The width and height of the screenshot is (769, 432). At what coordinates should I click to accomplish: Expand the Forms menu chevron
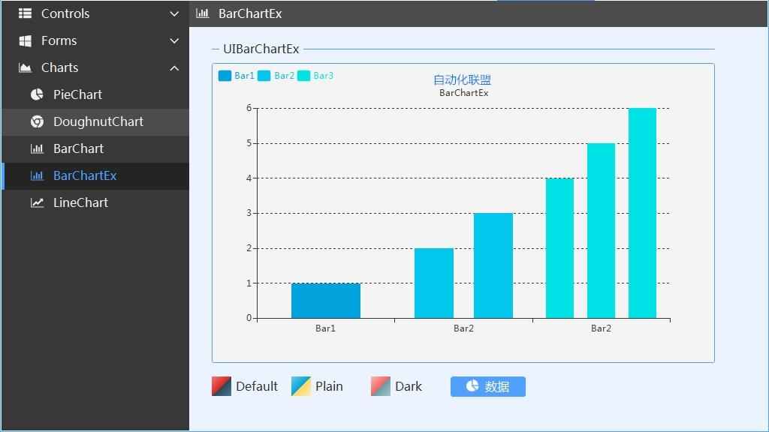click(x=174, y=40)
